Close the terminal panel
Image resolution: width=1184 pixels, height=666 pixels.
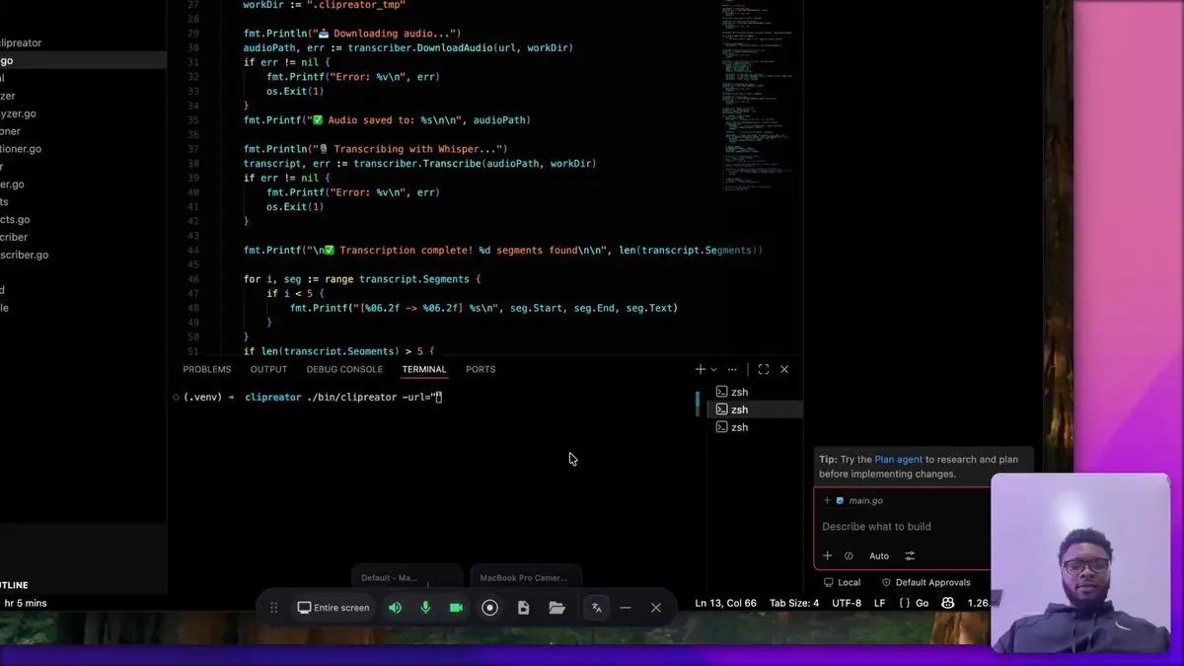(x=784, y=369)
